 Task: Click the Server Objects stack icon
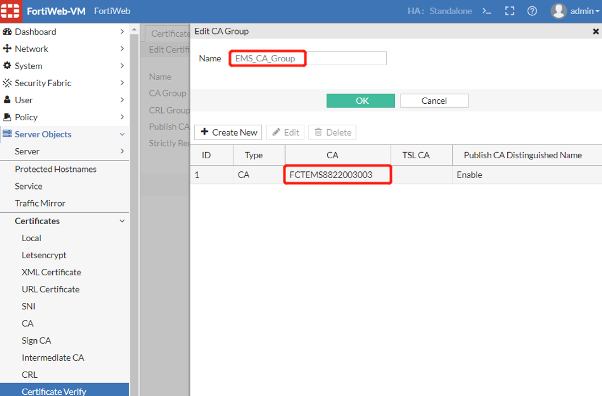pos(7,134)
